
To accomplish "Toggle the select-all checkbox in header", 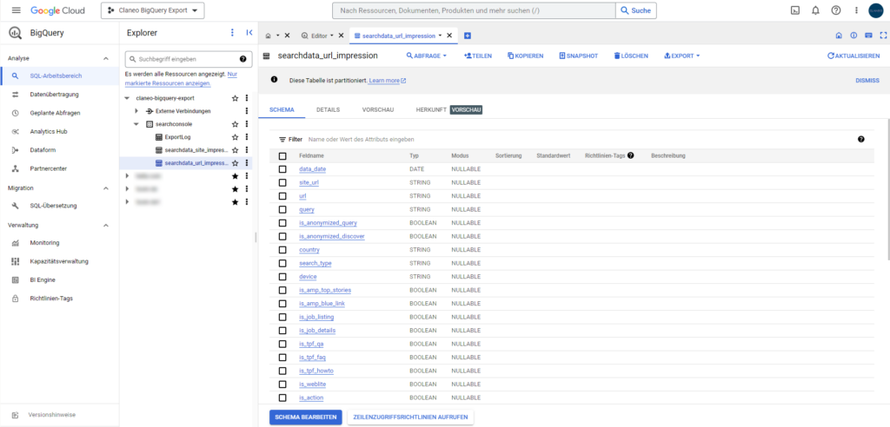I will (x=282, y=156).
